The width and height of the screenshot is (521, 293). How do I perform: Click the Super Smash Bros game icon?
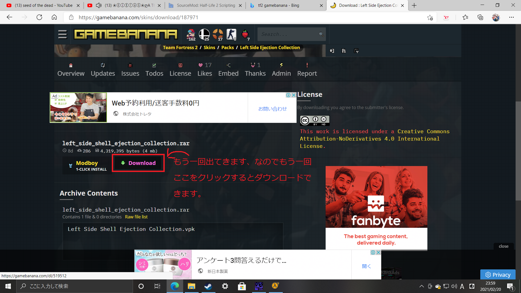click(x=204, y=34)
